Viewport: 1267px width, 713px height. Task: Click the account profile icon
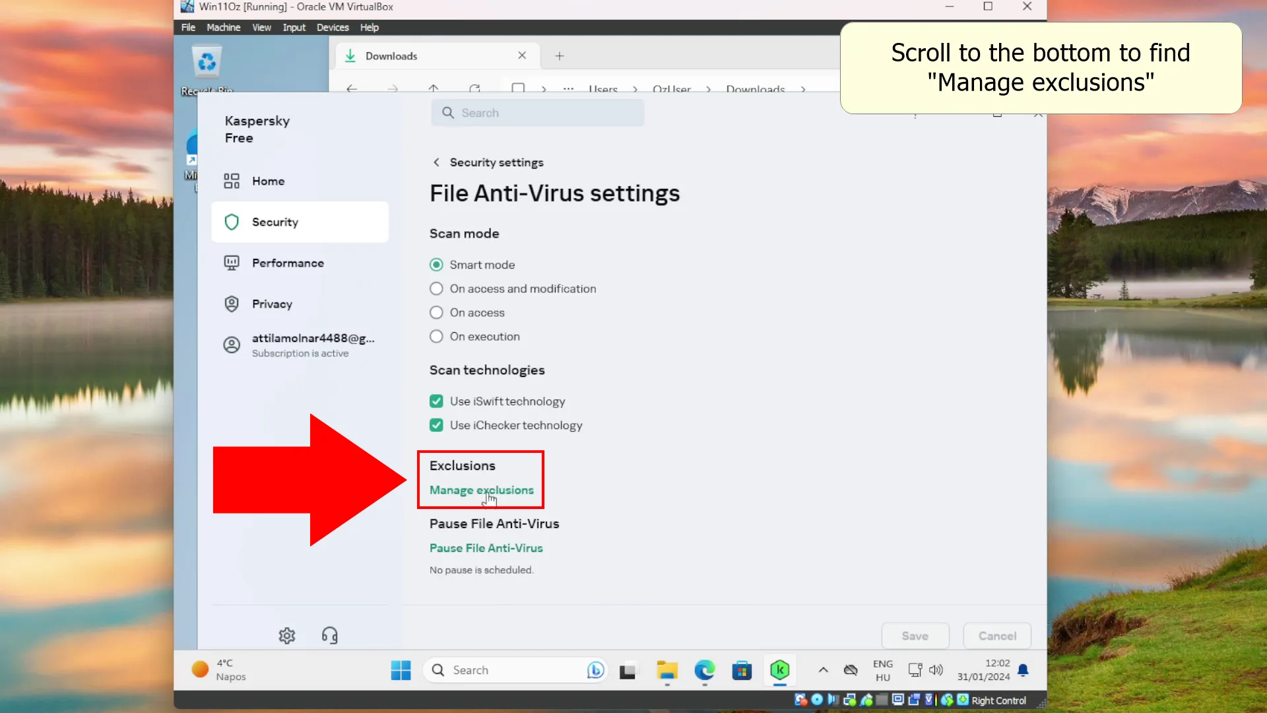tap(232, 345)
